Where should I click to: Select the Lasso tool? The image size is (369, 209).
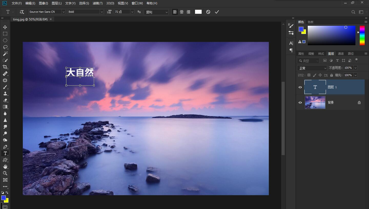pos(5,47)
